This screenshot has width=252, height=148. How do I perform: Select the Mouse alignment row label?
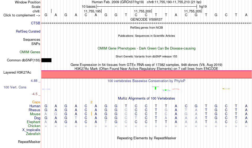tap(35, 114)
